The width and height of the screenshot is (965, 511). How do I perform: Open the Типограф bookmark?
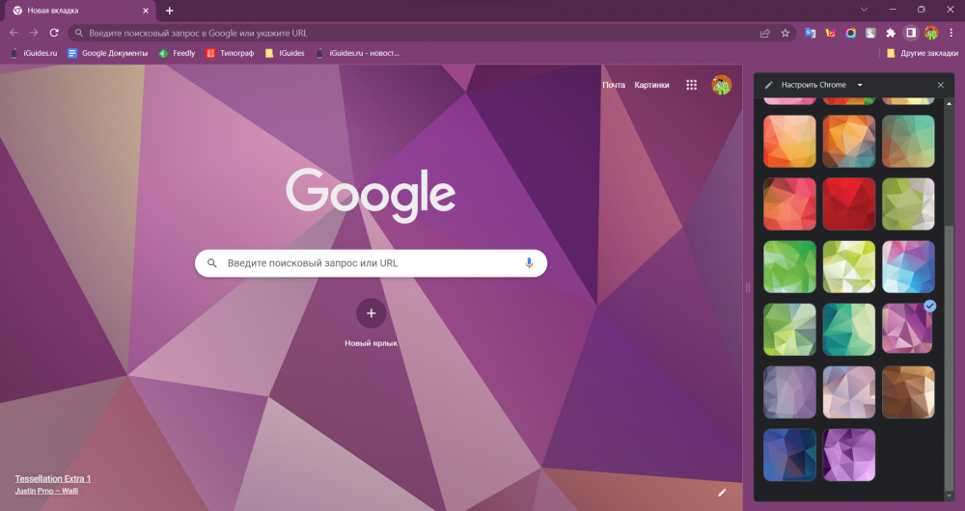point(231,53)
